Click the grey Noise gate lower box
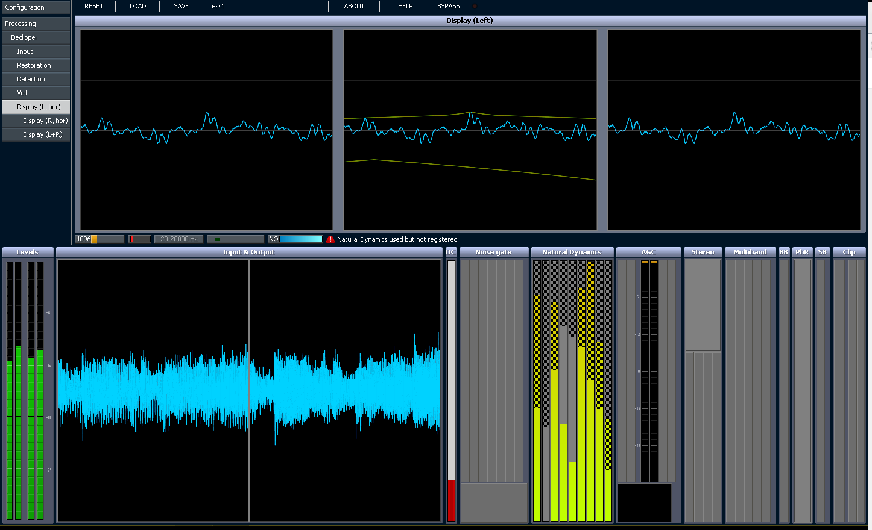 pos(494,502)
